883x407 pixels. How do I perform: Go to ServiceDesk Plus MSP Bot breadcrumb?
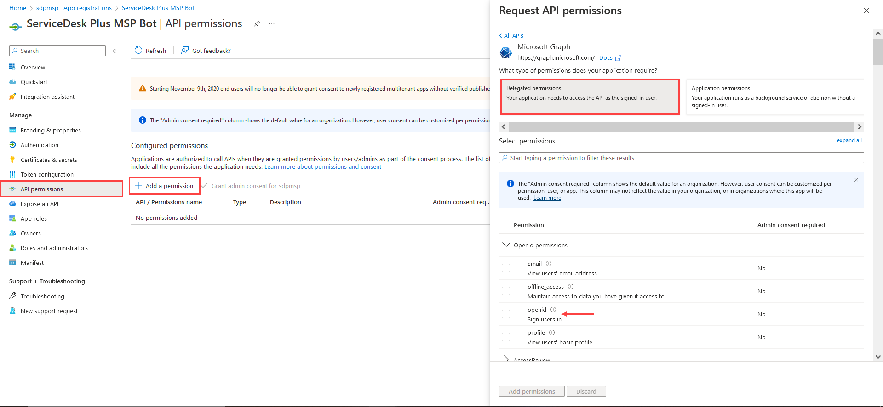click(158, 8)
